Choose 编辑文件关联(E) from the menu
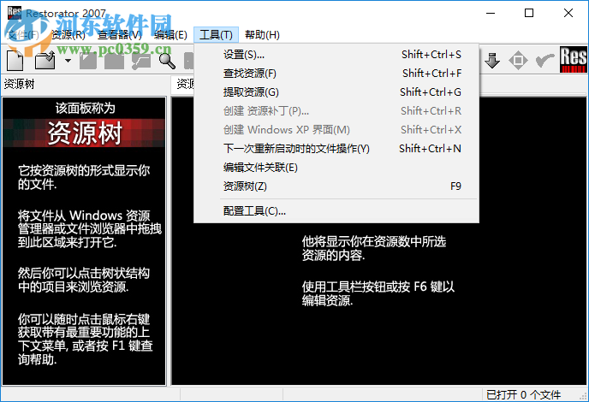 pyautogui.click(x=336, y=168)
